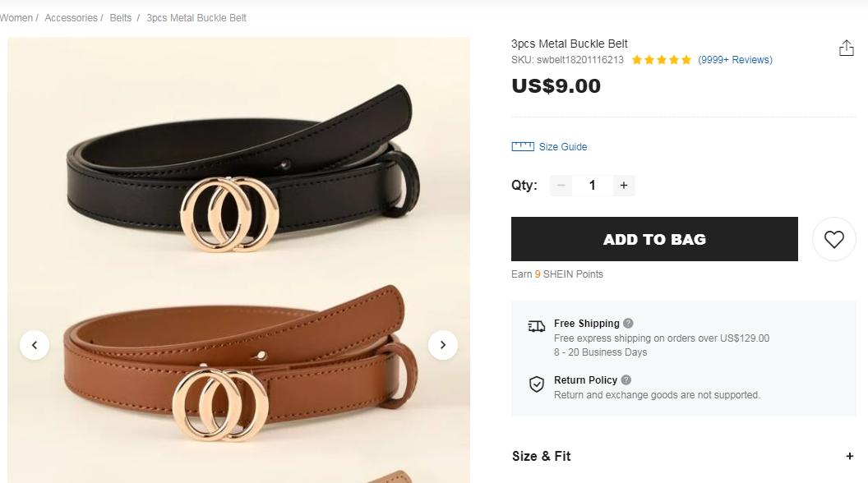Open the Size Guide link
868x483 pixels.
(x=563, y=147)
